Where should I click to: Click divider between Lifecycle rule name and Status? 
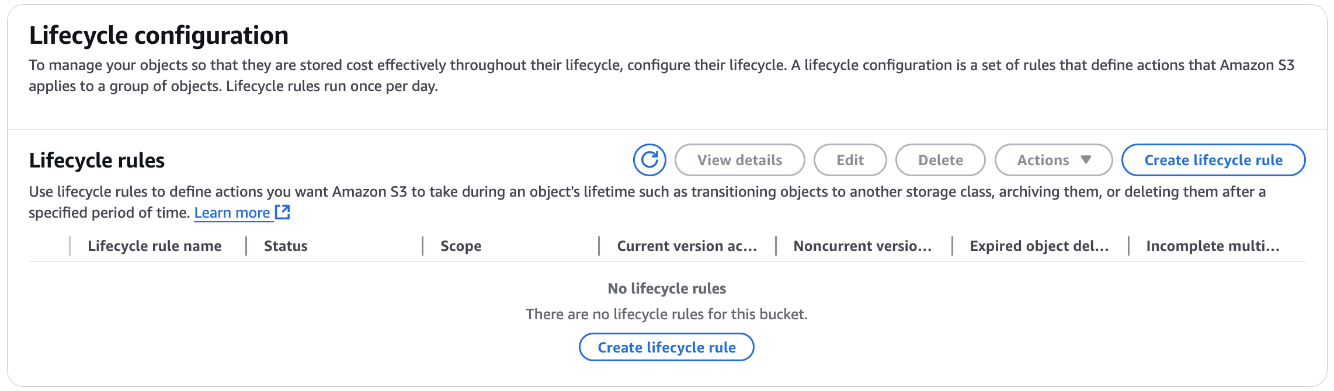(246, 246)
